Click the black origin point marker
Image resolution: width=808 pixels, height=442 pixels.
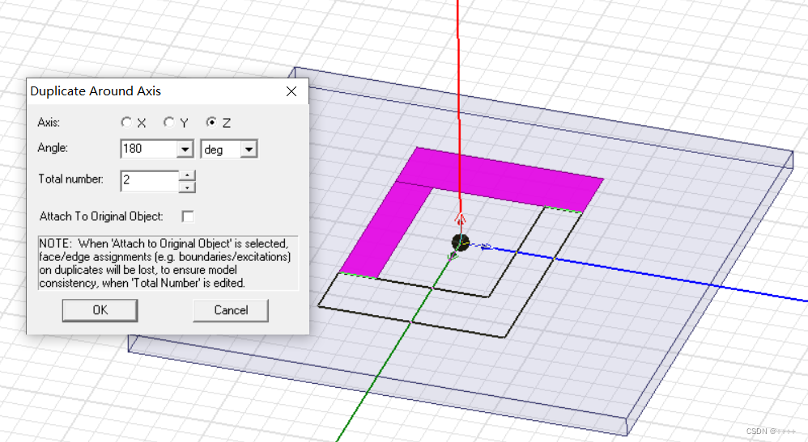[x=460, y=242]
